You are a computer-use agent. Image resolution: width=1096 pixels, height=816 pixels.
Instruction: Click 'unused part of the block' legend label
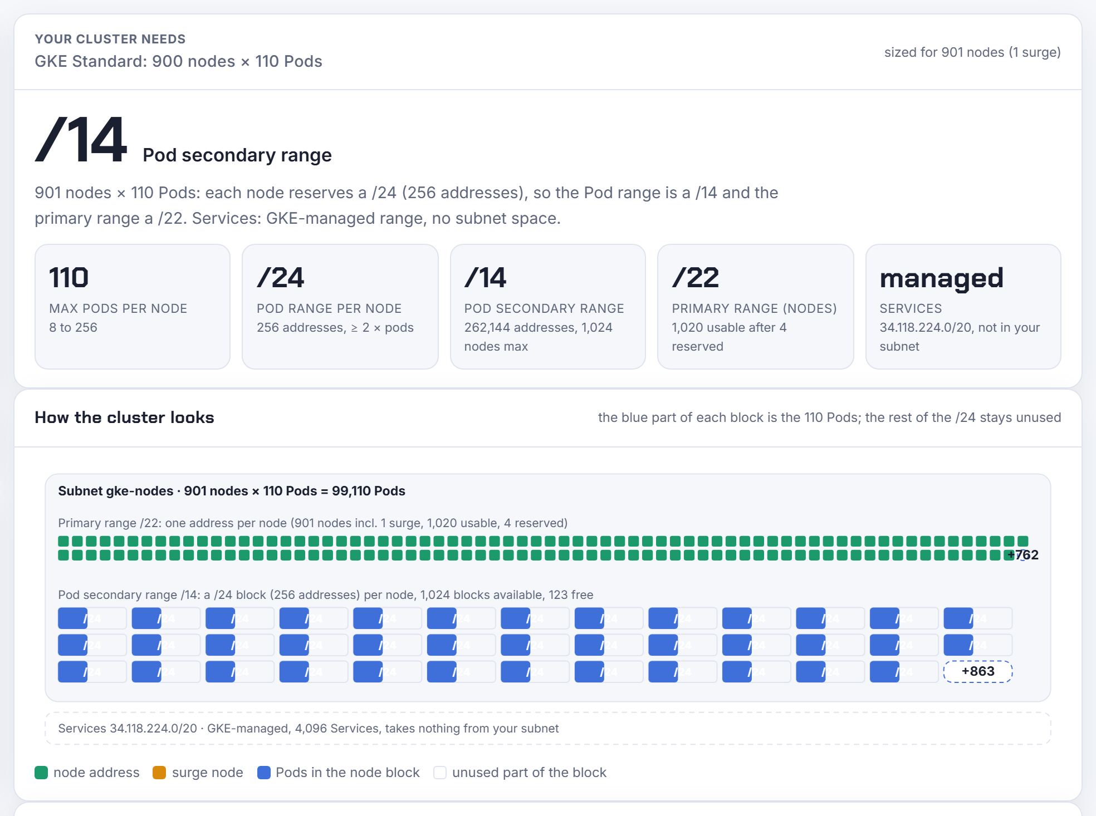click(529, 773)
